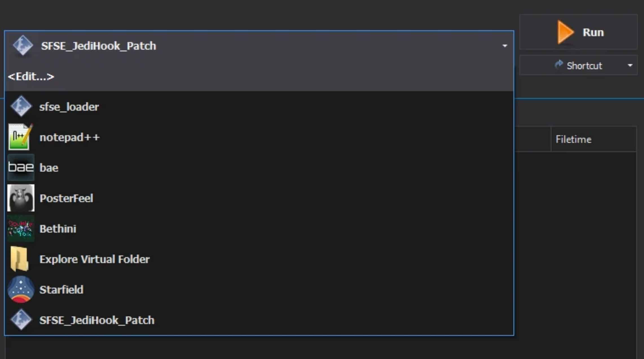This screenshot has height=359, width=644.
Task: Click the sfse_loader diamond icon
Action: point(21,106)
